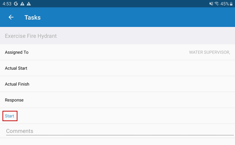Tap the 4:53 clock in status bar
235x145 pixels.
point(7,4)
